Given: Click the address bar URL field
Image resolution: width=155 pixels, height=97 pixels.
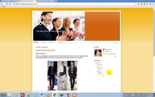Looking at the screenshot, I should coord(73,4).
